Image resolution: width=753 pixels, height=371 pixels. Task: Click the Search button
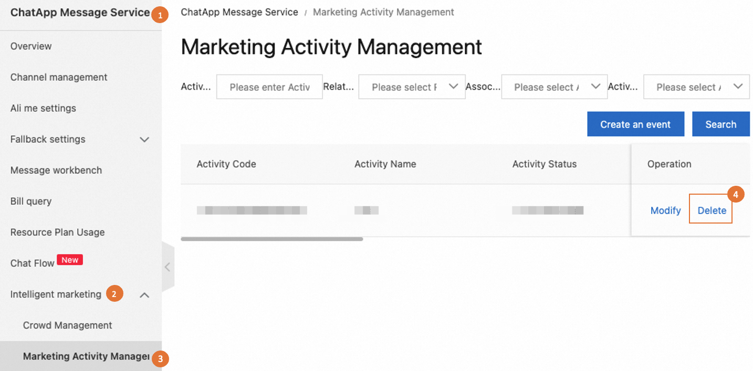720,124
